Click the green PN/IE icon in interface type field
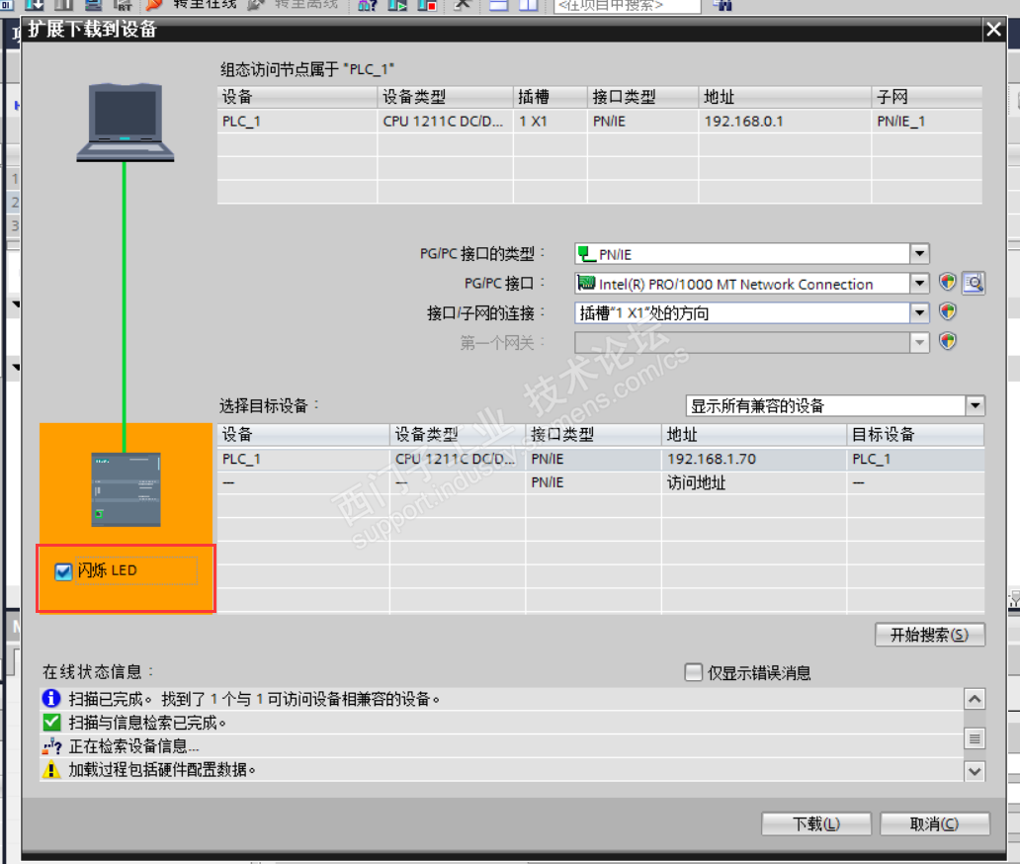The height and width of the screenshot is (864, 1020). click(587, 254)
